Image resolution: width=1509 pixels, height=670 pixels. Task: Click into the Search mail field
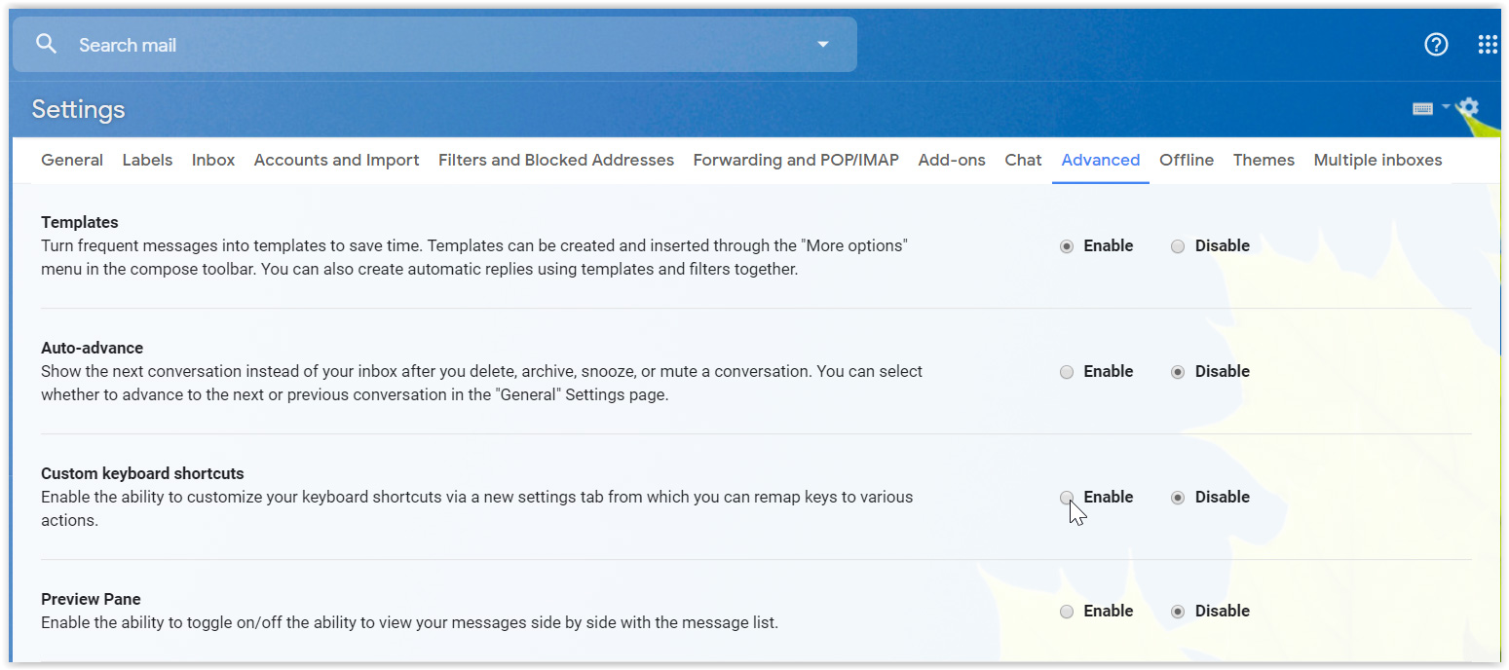pos(434,45)
